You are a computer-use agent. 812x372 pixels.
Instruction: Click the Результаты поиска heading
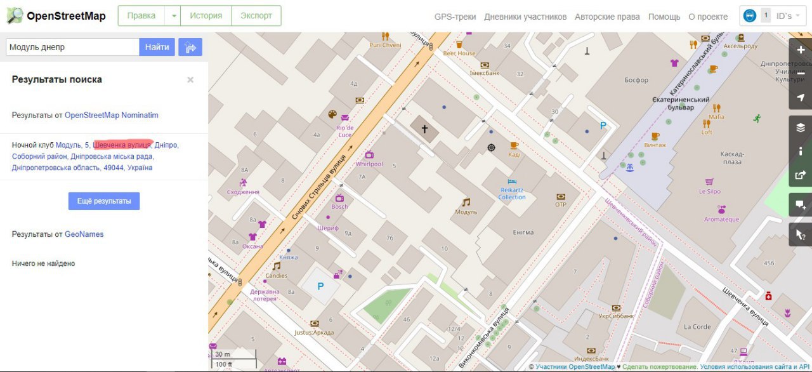click(57, 79)
